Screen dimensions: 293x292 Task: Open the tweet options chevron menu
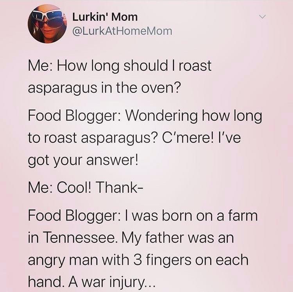(262, 17)
